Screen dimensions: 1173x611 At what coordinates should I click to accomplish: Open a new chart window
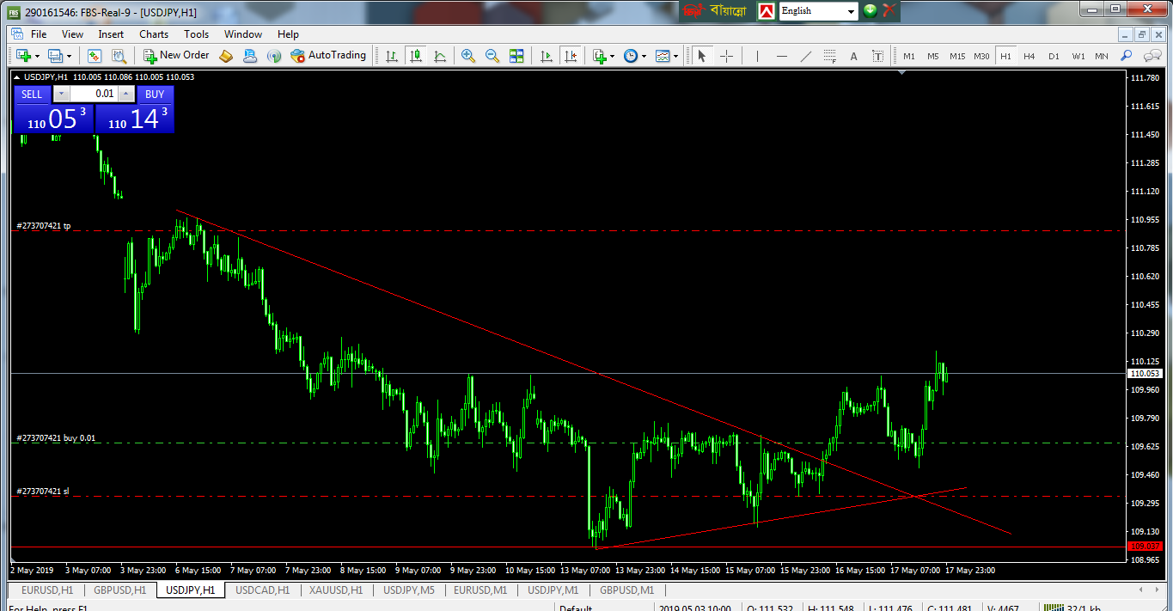23,56
